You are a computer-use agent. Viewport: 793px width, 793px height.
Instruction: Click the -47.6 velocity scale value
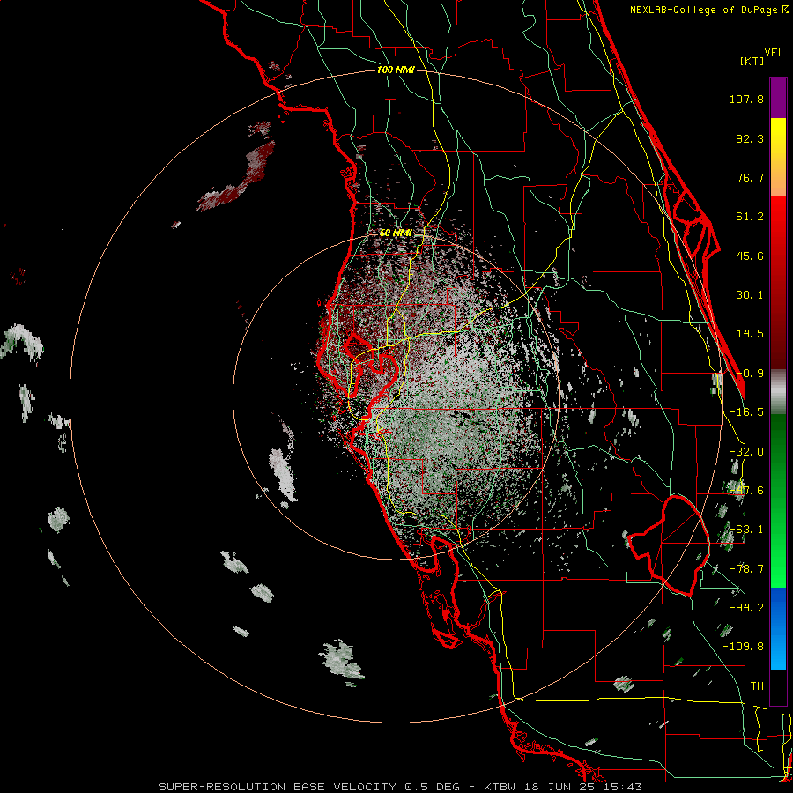click(746, 491)
